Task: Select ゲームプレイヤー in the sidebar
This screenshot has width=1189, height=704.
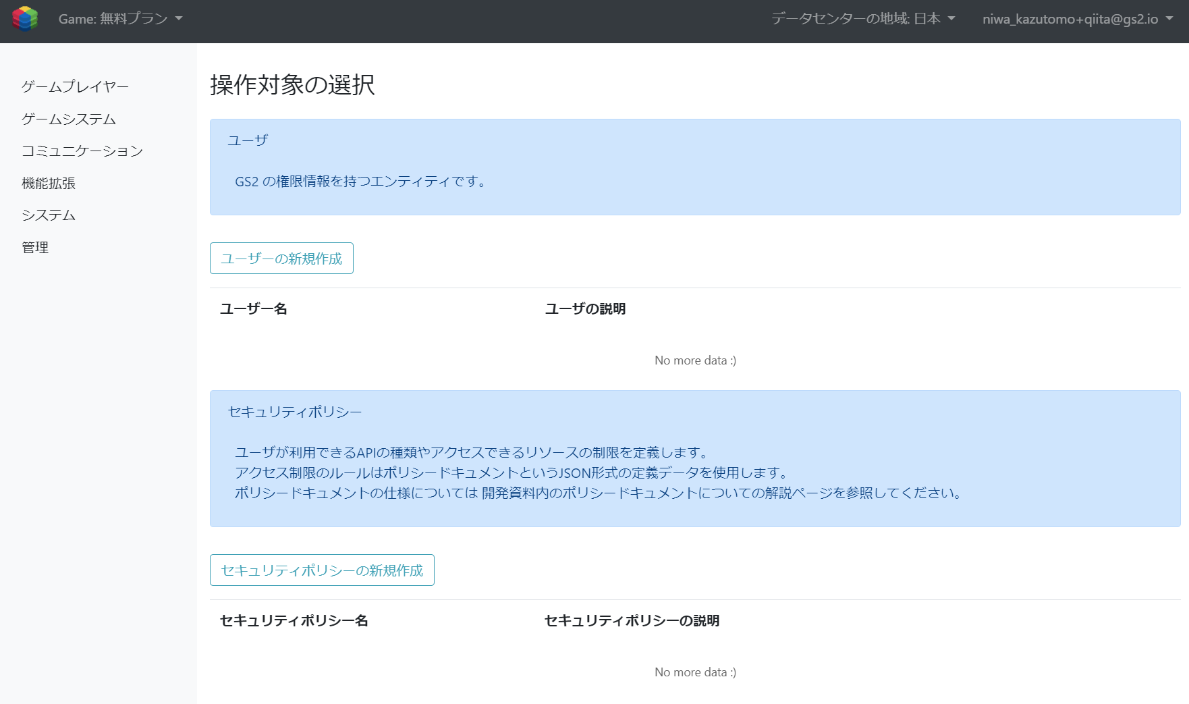Action: click(75, 86)
